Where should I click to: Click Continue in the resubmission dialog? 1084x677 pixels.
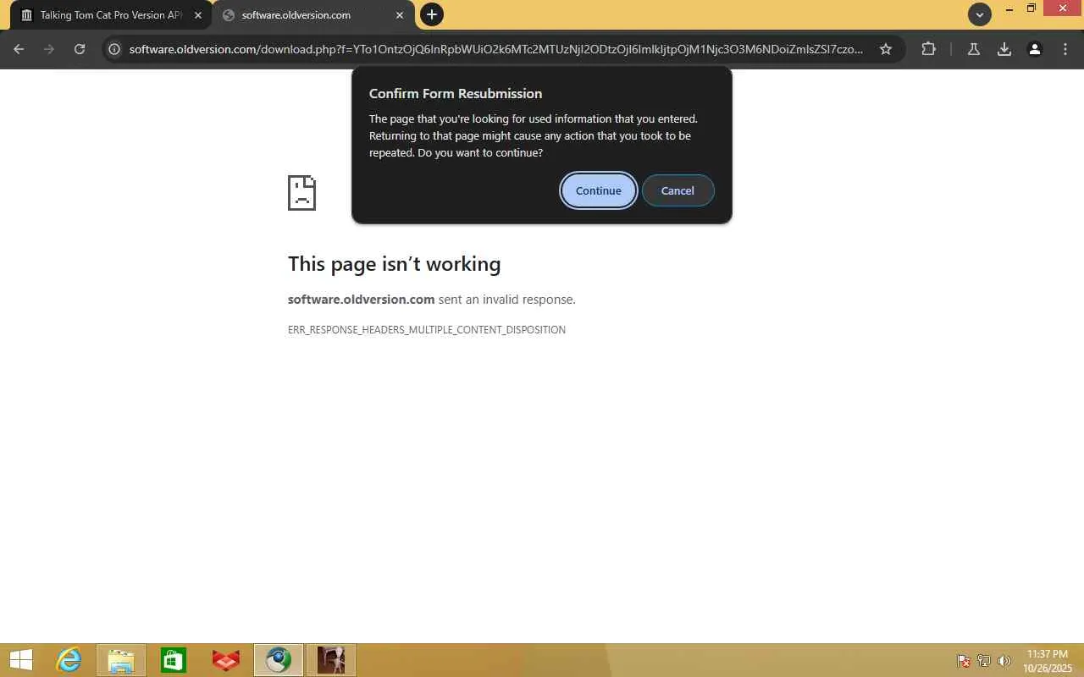point(598,190)
